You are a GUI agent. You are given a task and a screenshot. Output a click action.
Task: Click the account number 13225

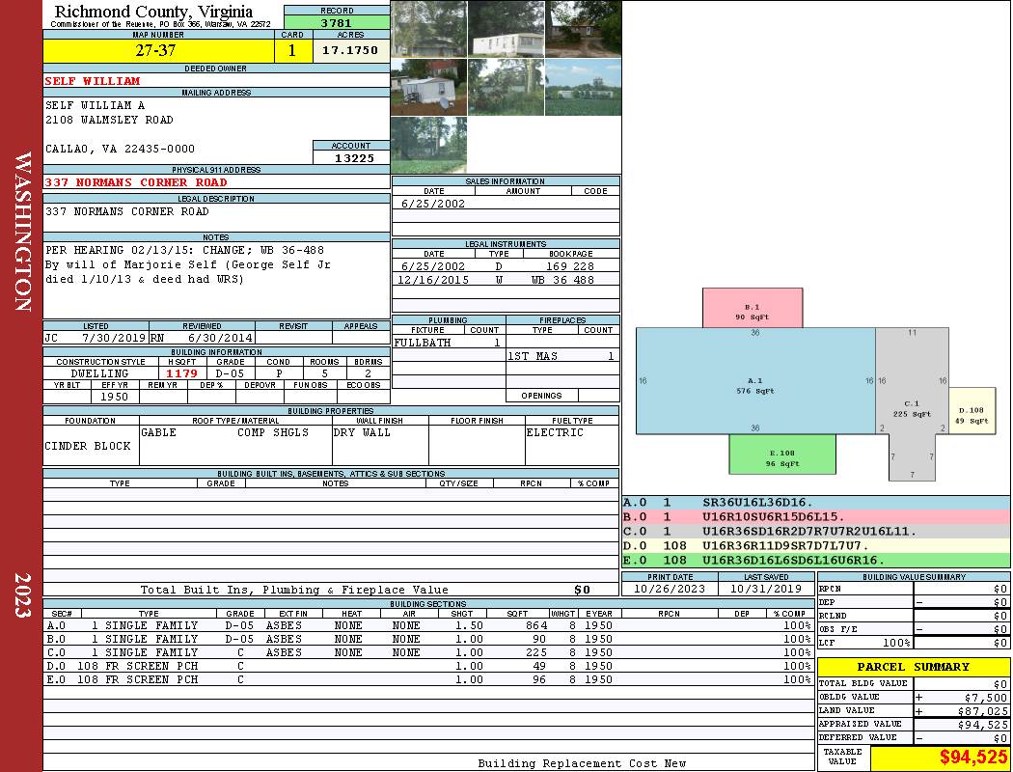pos(355,158)
